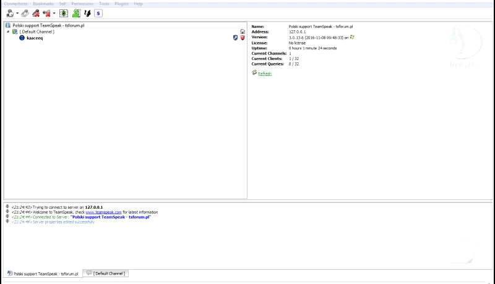Mute the microphone
495x284 pixels.
tap(36, 13)
